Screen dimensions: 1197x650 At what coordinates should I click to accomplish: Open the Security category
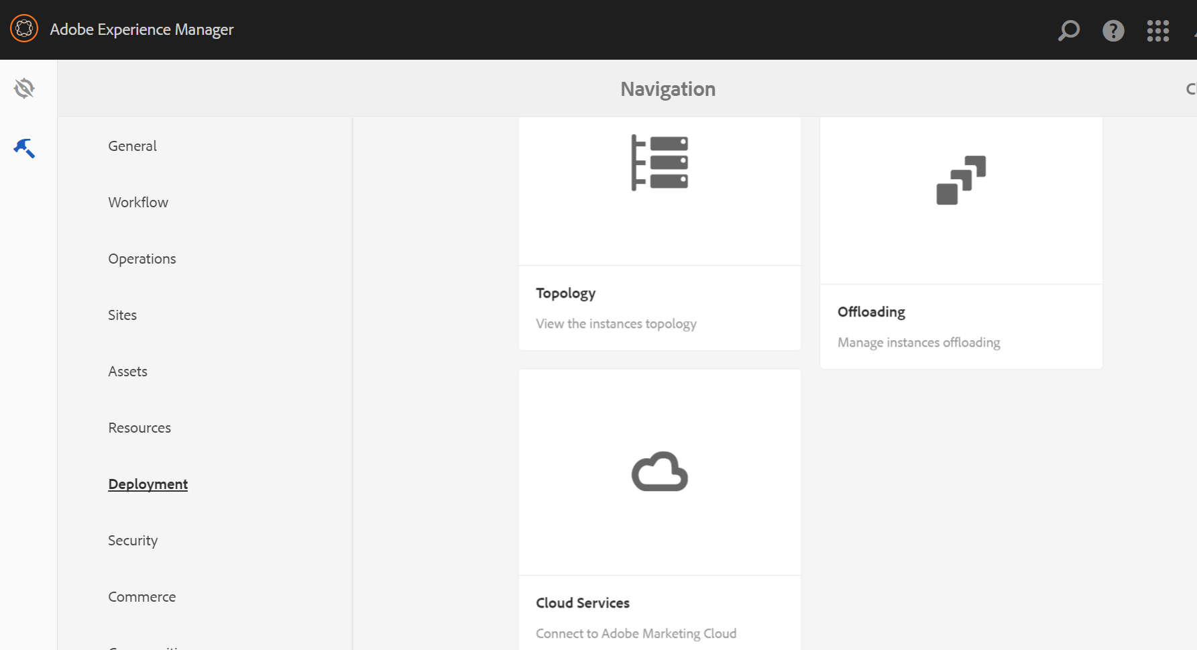coord(133,541)
